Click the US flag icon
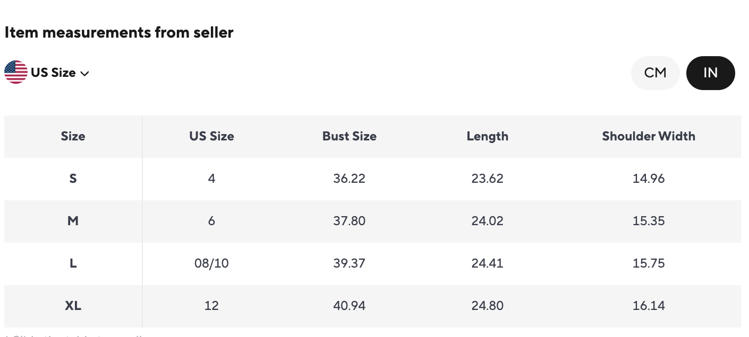749x337 pixels. 16,72
